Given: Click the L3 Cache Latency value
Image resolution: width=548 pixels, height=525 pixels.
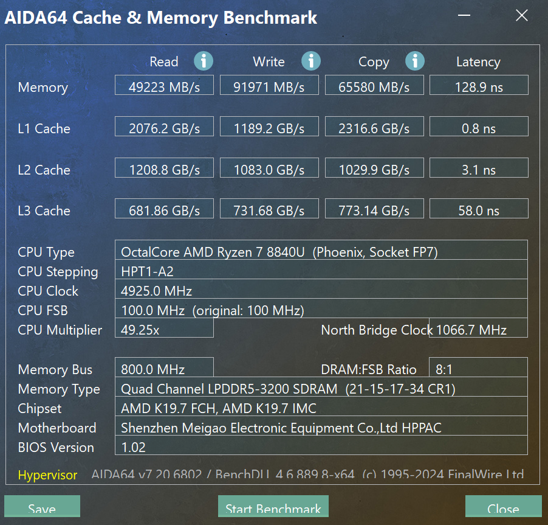Looking at the screenshot, I should coord(479,210).
